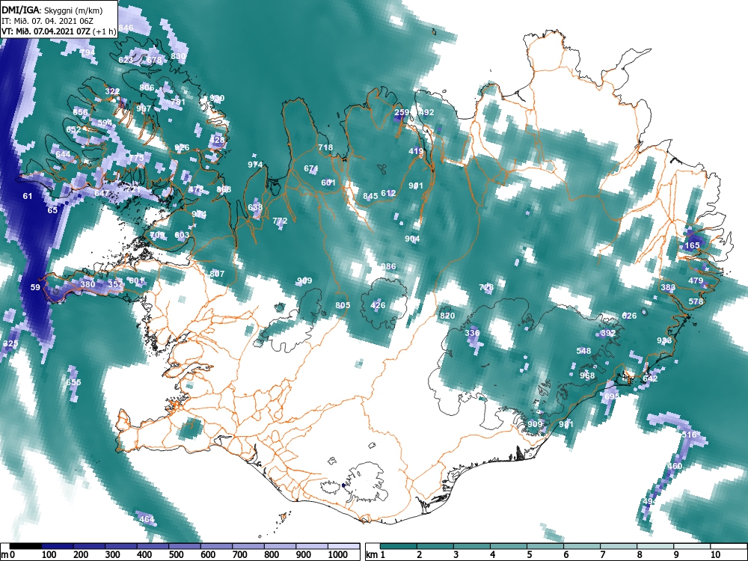Click the visibility value 325 at the west edge

pyautogui.click(x=10, y=343)
